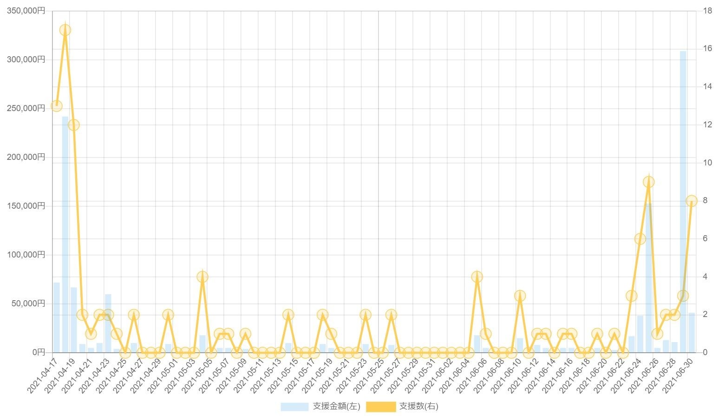
Task: Select the blue bar for 2021-04-23
Action: coord(108,324)
